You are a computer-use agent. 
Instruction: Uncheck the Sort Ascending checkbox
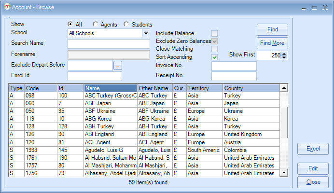click(x=214, y=57)
